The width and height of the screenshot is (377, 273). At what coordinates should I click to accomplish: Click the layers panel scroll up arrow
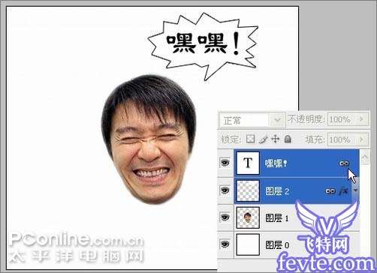point(365,157)
